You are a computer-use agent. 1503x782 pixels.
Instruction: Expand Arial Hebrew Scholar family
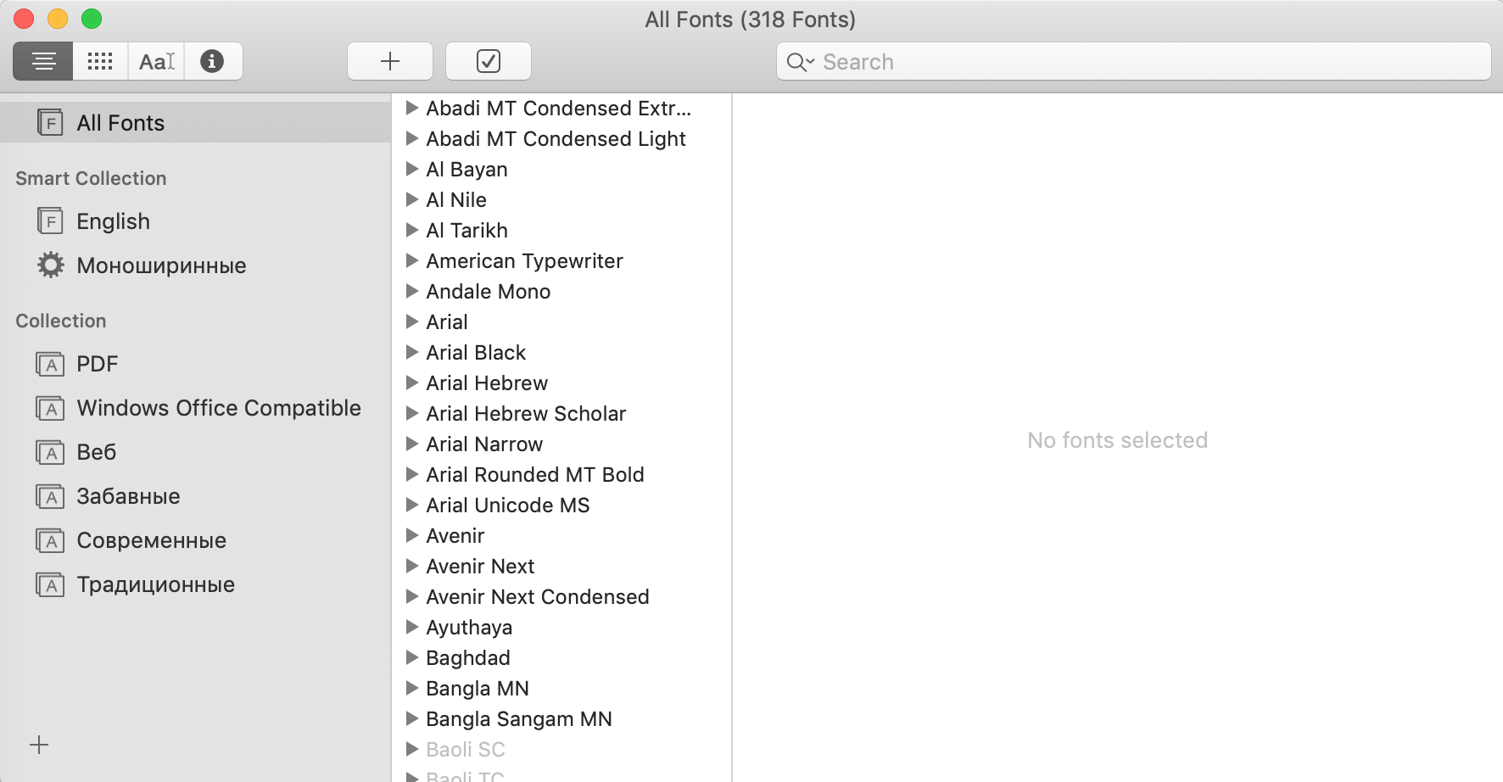point(412,413)
